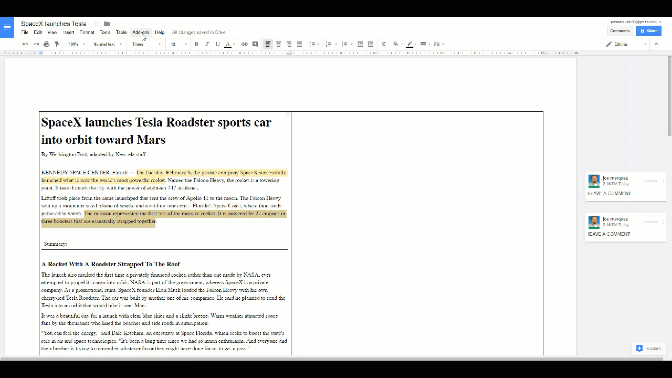Select the paint format tool
672x378 pixels.
coord(57,44)
